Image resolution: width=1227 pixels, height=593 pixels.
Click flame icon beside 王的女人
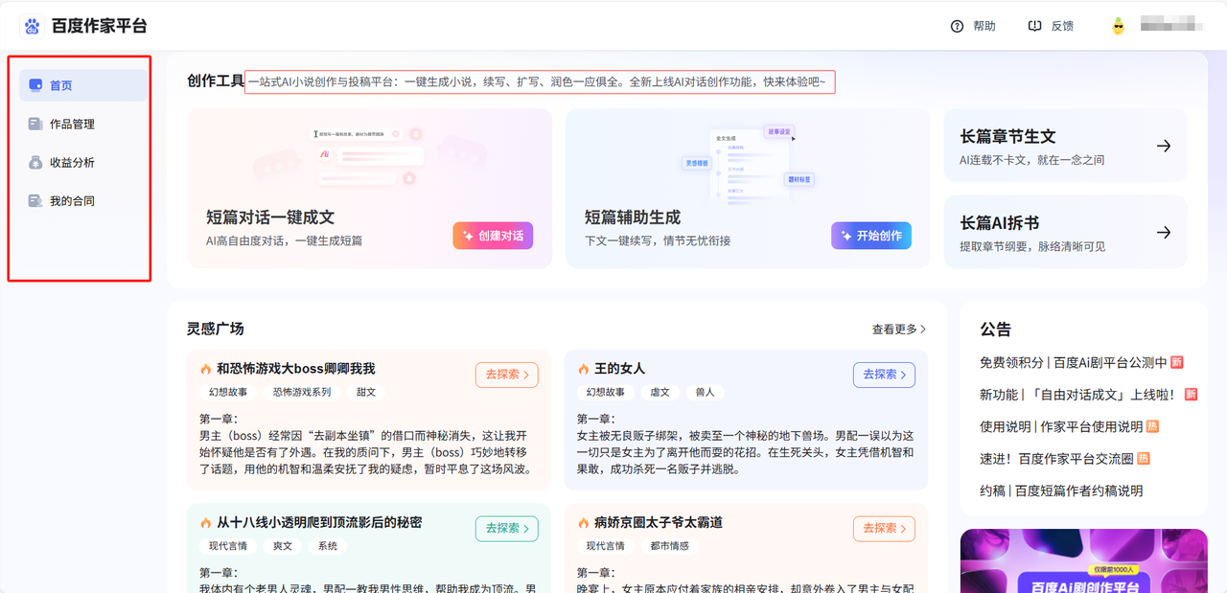pyautogui.click(x=583, y=369)
